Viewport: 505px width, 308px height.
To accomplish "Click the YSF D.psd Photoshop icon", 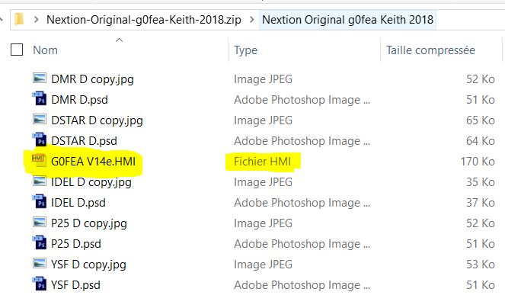I will tap(40, 284).
